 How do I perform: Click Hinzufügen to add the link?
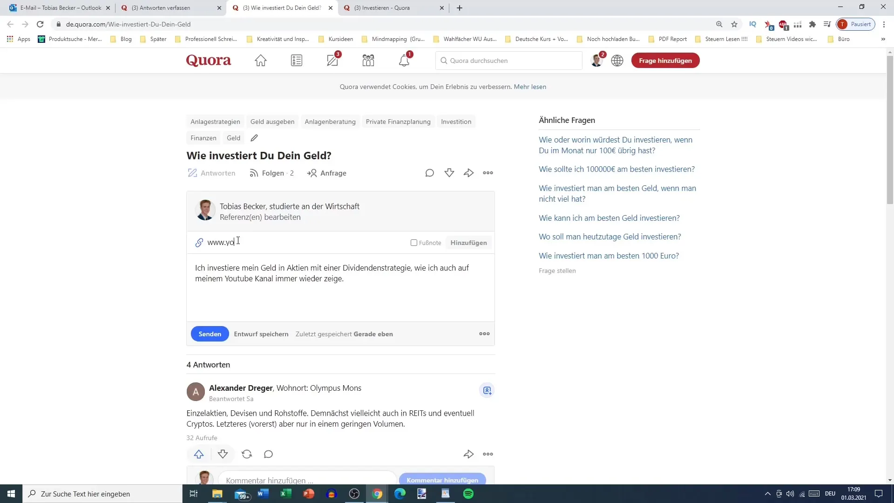468,243
